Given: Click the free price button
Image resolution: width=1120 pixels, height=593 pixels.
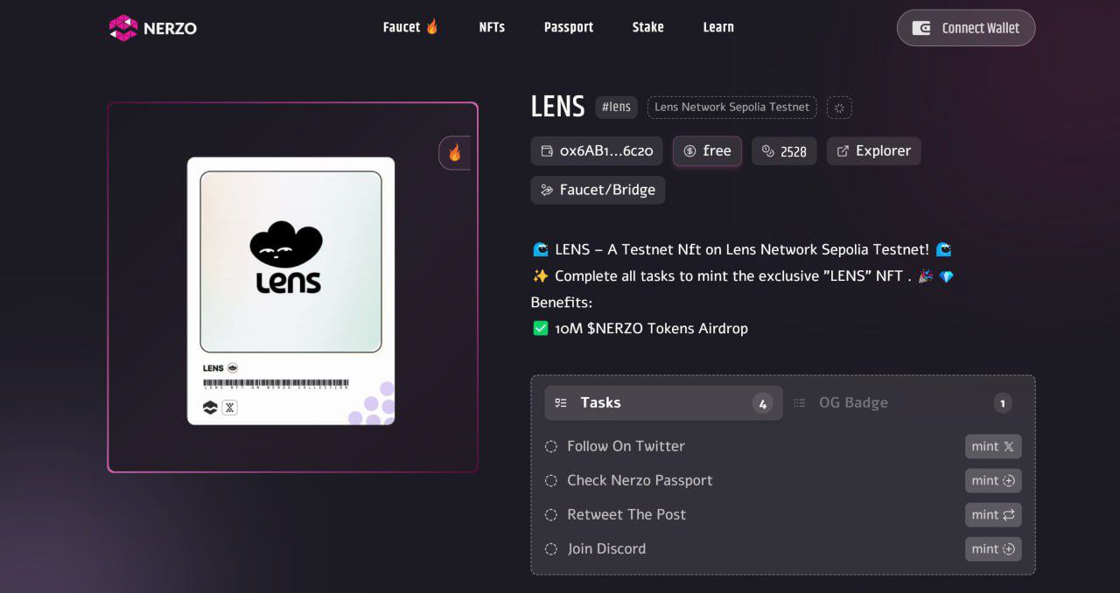Looking at the screenshot, I should click(x=707, y=151).
